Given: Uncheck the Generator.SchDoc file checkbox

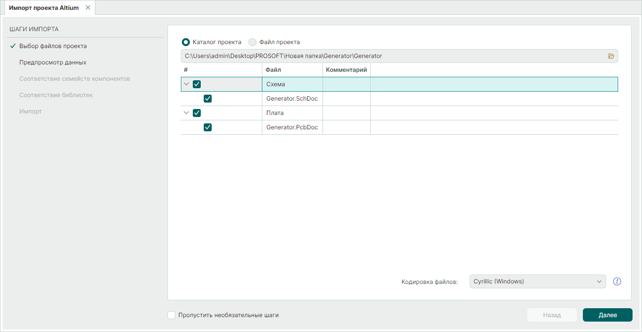Looking at the screenshot, I should pyautogui.click(x=208, y=99).
